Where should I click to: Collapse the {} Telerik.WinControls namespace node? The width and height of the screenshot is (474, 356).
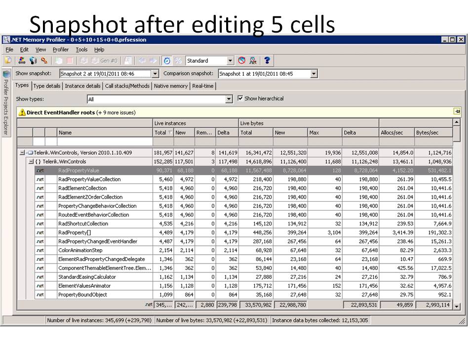coord(31,162)
